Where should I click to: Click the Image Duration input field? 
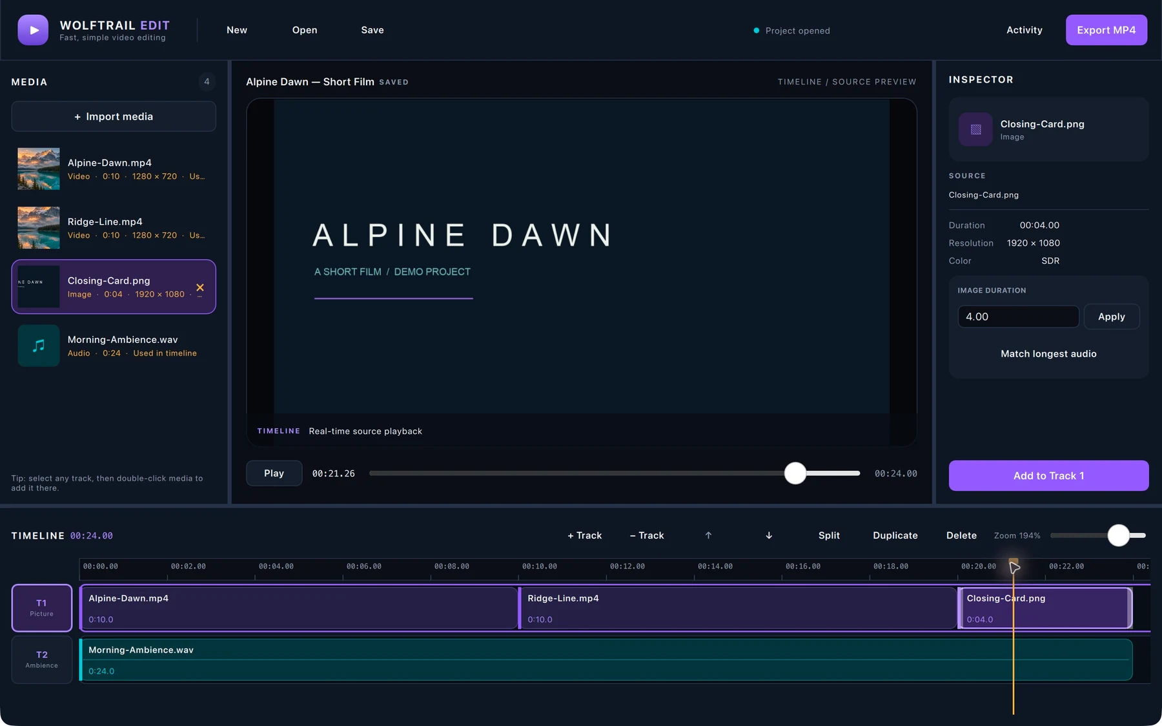pyautogui.click(x=1018, y=316)
